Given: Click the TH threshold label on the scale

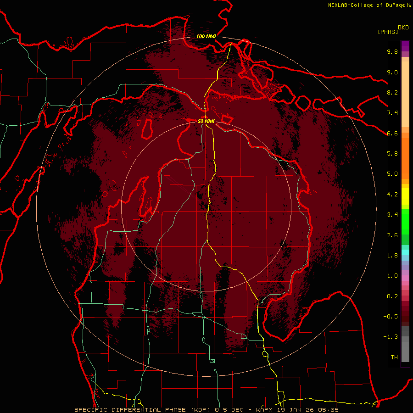Looking at the screenshot, I should tap(394, 357).
